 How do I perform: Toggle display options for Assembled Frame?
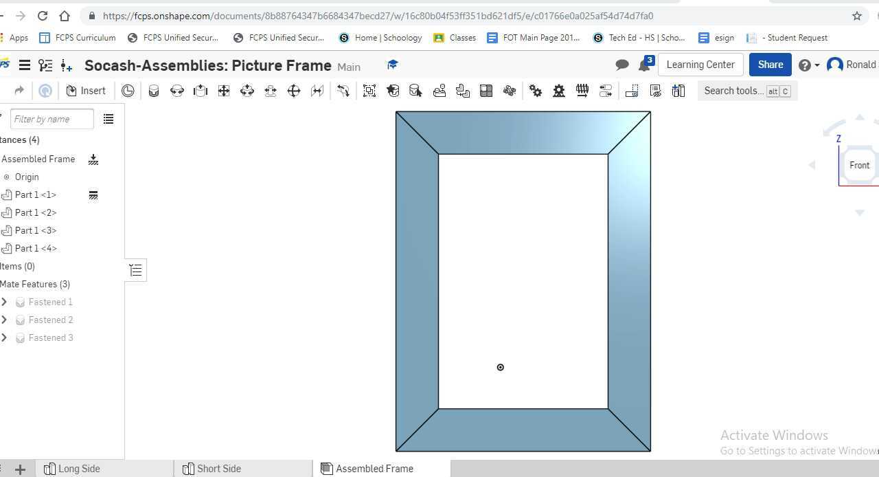tap(93, 159)
